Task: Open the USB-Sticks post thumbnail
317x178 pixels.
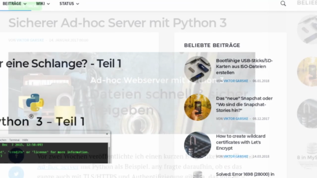Action: point(198,69)
